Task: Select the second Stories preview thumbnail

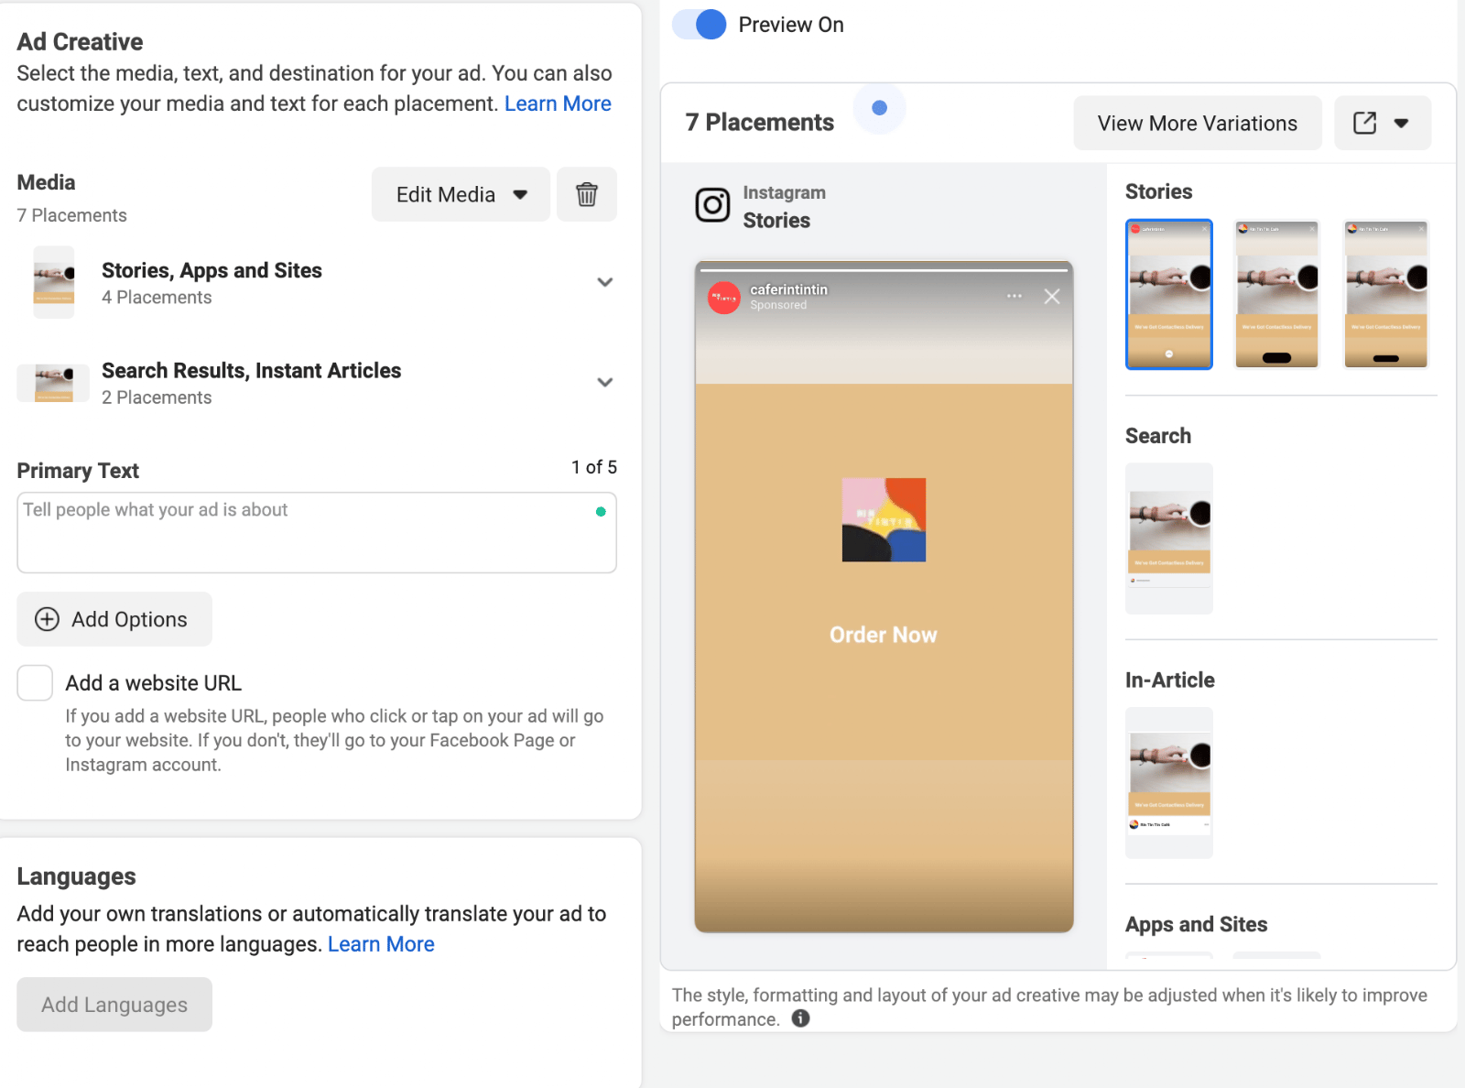Action: coord(1277,294)
